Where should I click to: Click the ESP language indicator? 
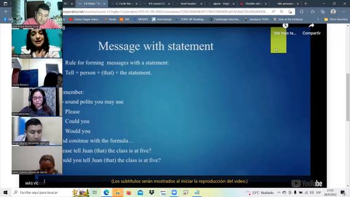click(x=318, y=192)
